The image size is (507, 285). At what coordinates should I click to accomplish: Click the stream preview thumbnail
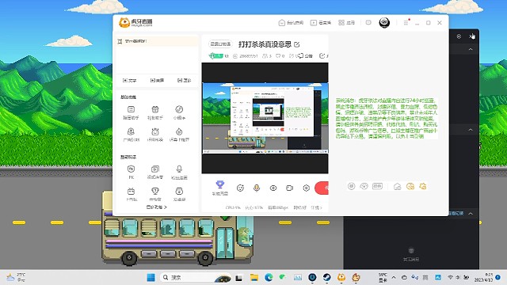coord(265,118)
